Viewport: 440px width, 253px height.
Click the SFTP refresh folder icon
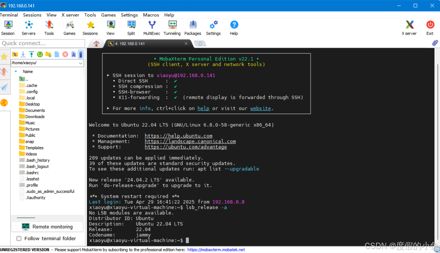[x=40, y=54]
